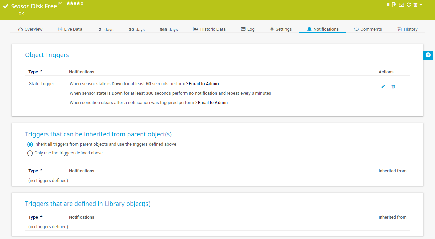Open the Settings tab
The height and width of the screenshot is (239, 435).
(280, 29)
